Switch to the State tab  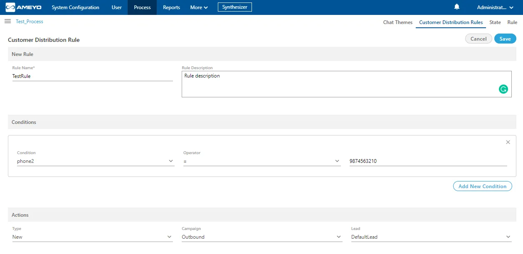495,22
